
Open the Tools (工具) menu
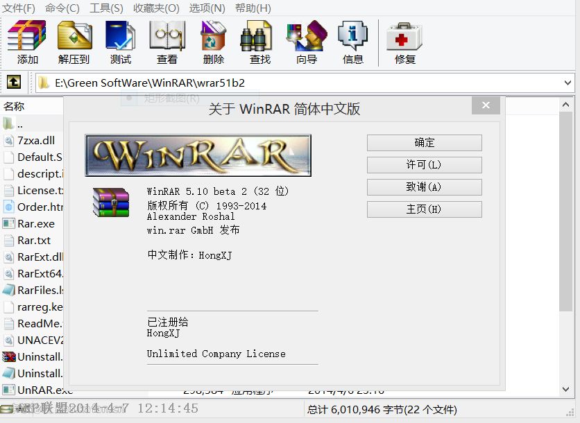(106, 8)
